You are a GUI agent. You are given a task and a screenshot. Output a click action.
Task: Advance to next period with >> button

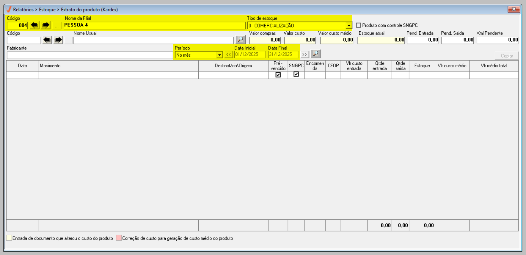[304, 55]
